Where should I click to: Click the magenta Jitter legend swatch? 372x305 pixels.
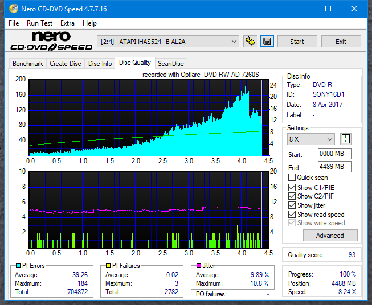click(199, 266)
